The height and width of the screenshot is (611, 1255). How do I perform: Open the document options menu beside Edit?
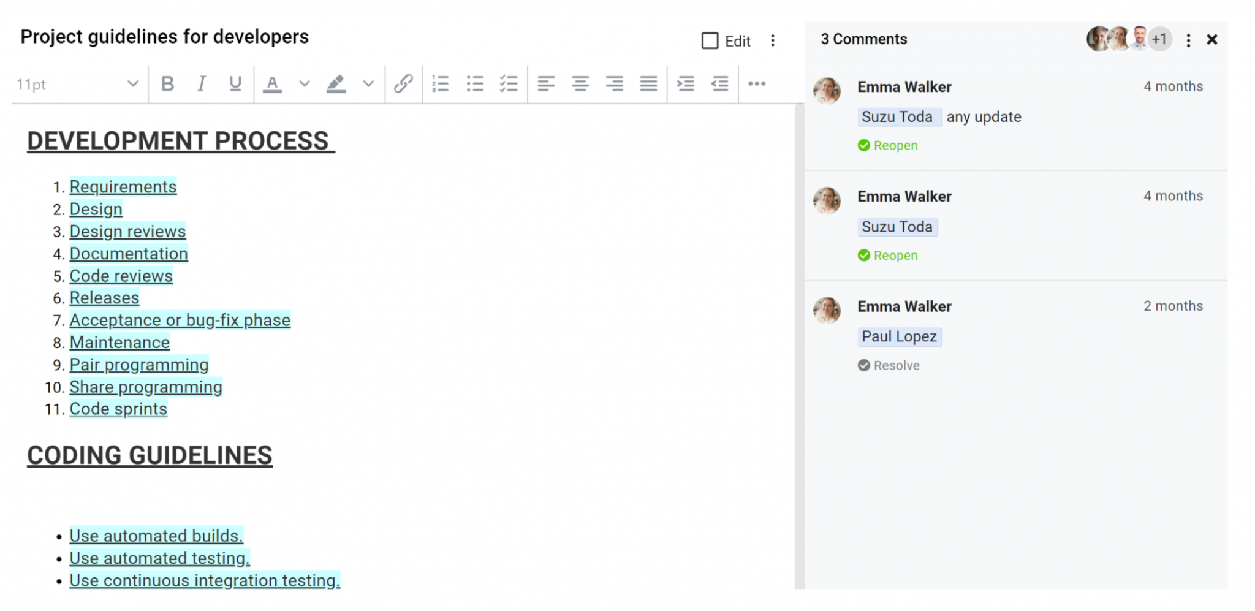(773, 40)
